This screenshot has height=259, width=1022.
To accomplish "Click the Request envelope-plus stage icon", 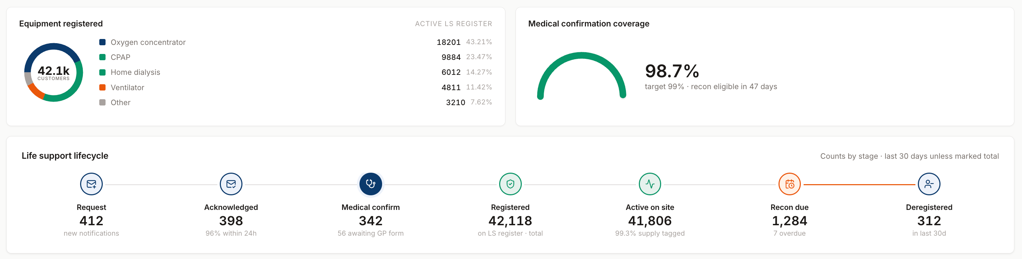I will [91, 184].
